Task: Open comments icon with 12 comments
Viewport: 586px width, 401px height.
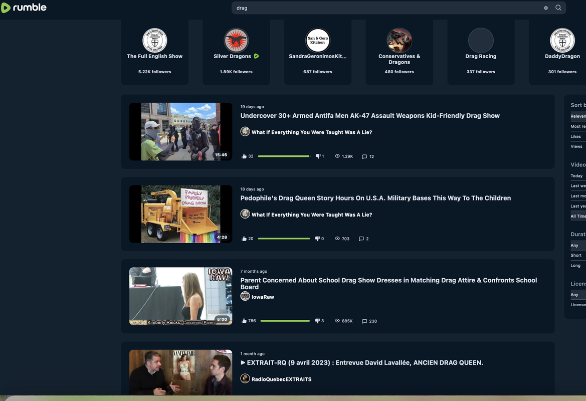Action: (x=364, y=156)
